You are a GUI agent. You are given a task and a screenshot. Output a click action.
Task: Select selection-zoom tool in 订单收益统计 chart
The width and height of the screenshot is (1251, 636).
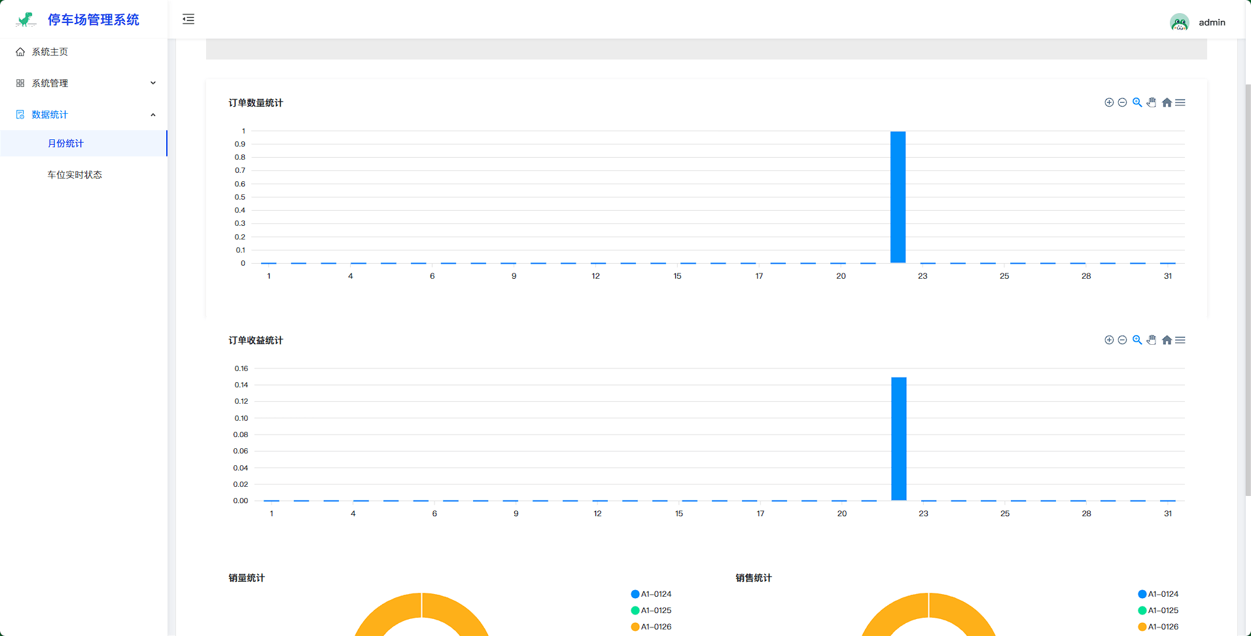pos(1137,340)
